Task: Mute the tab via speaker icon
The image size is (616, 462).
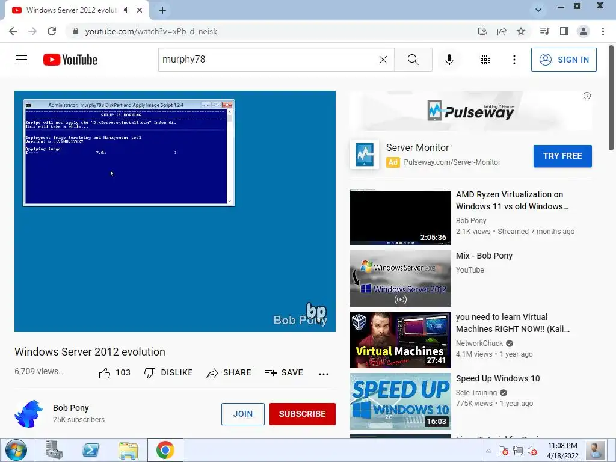Action: click(x=126, y=10)
